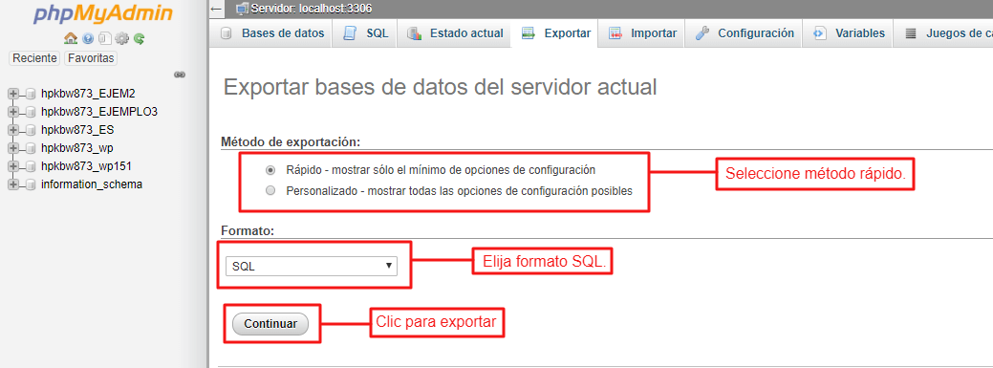
Task: Reload navigation panel with green arrow icon
Action: coord(140,38)
